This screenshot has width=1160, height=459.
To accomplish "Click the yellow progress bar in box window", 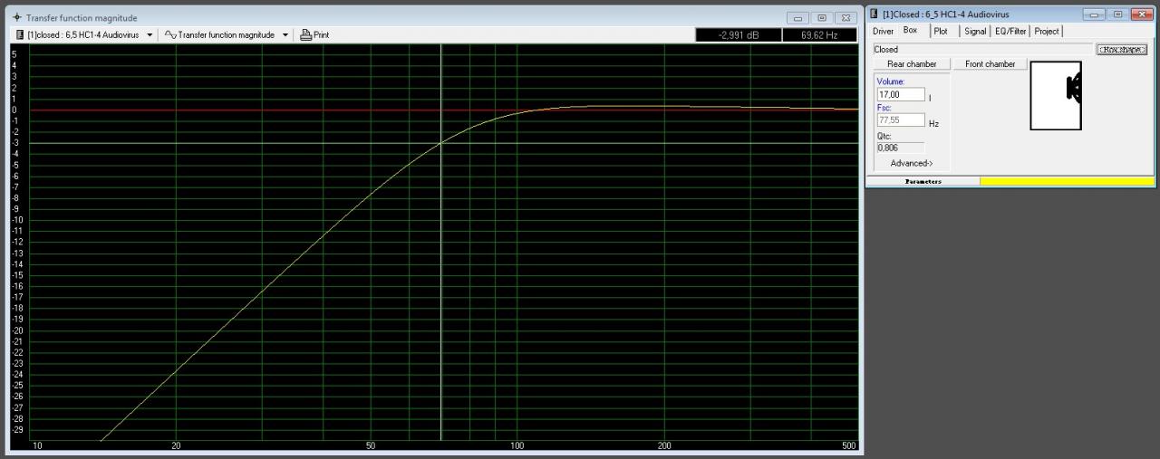I will click(1068, 181).
